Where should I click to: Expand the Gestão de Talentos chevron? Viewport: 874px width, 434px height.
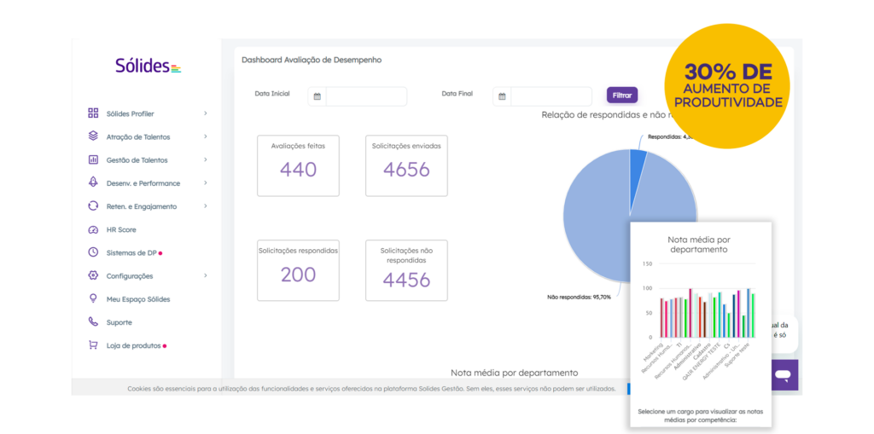(205, 159)
